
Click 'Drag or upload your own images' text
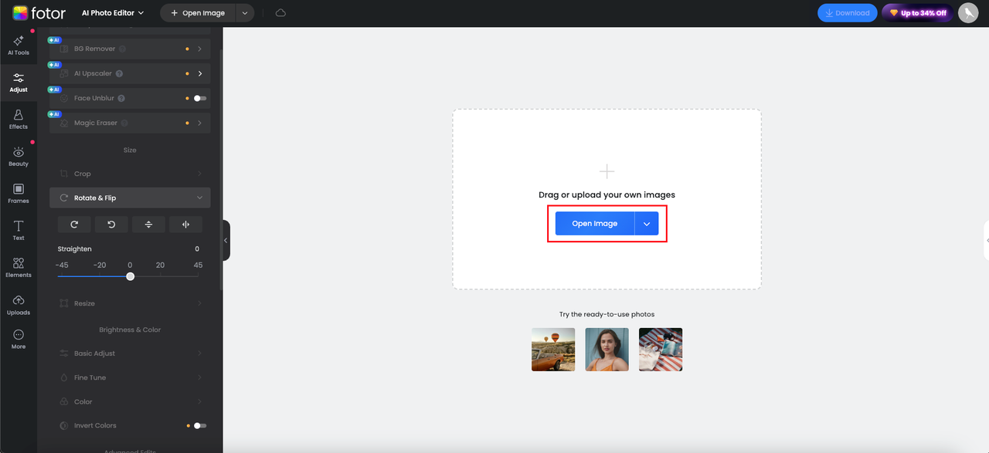pyautogui.click(x=607, y=195)
